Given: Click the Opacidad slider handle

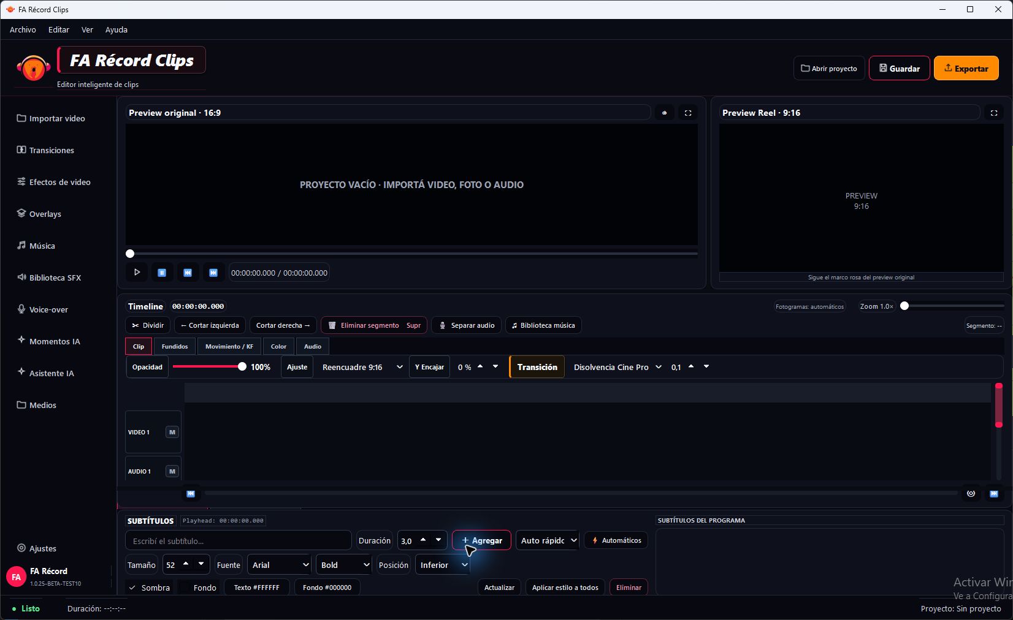Looking at the screenshot, I should 242,366.
